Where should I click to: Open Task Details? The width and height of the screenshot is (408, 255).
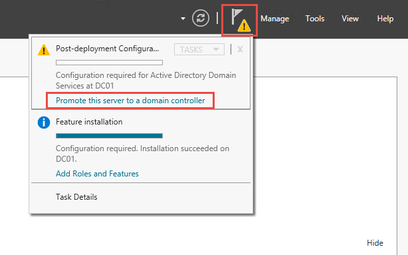76,197
